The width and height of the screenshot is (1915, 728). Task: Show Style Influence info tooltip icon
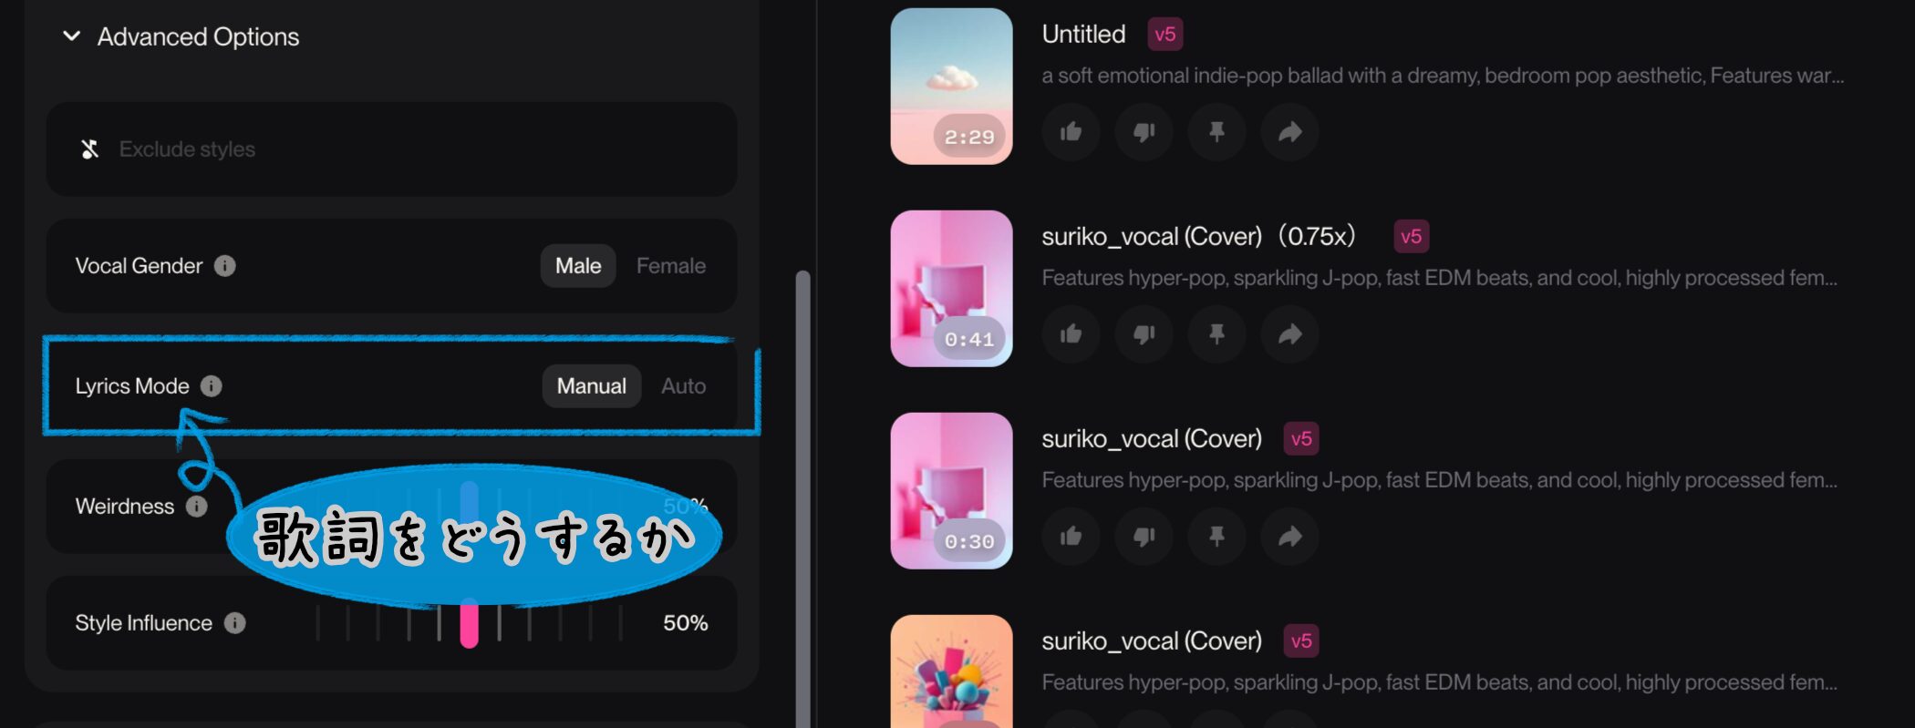click(235, 623)
